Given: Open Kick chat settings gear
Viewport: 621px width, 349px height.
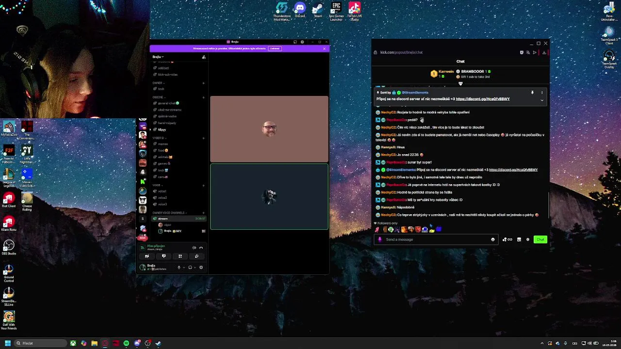Looking at the screenshot, I should (x=528, y=239).
